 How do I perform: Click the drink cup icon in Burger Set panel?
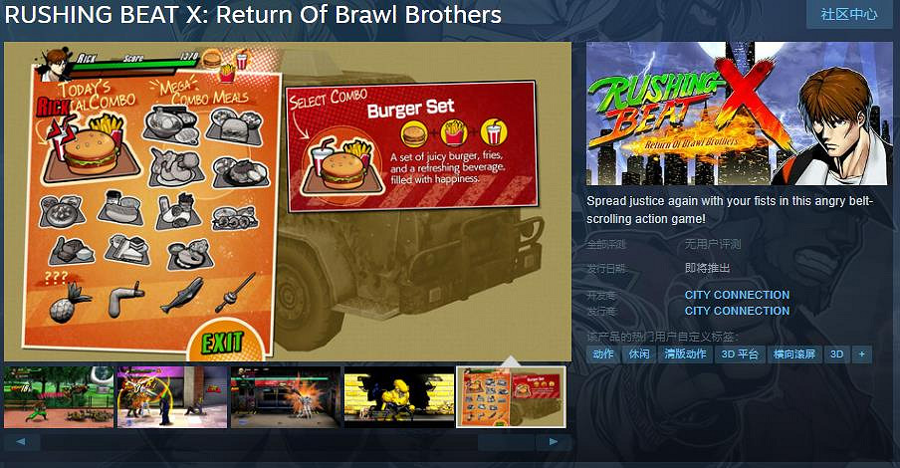[494, 131]
